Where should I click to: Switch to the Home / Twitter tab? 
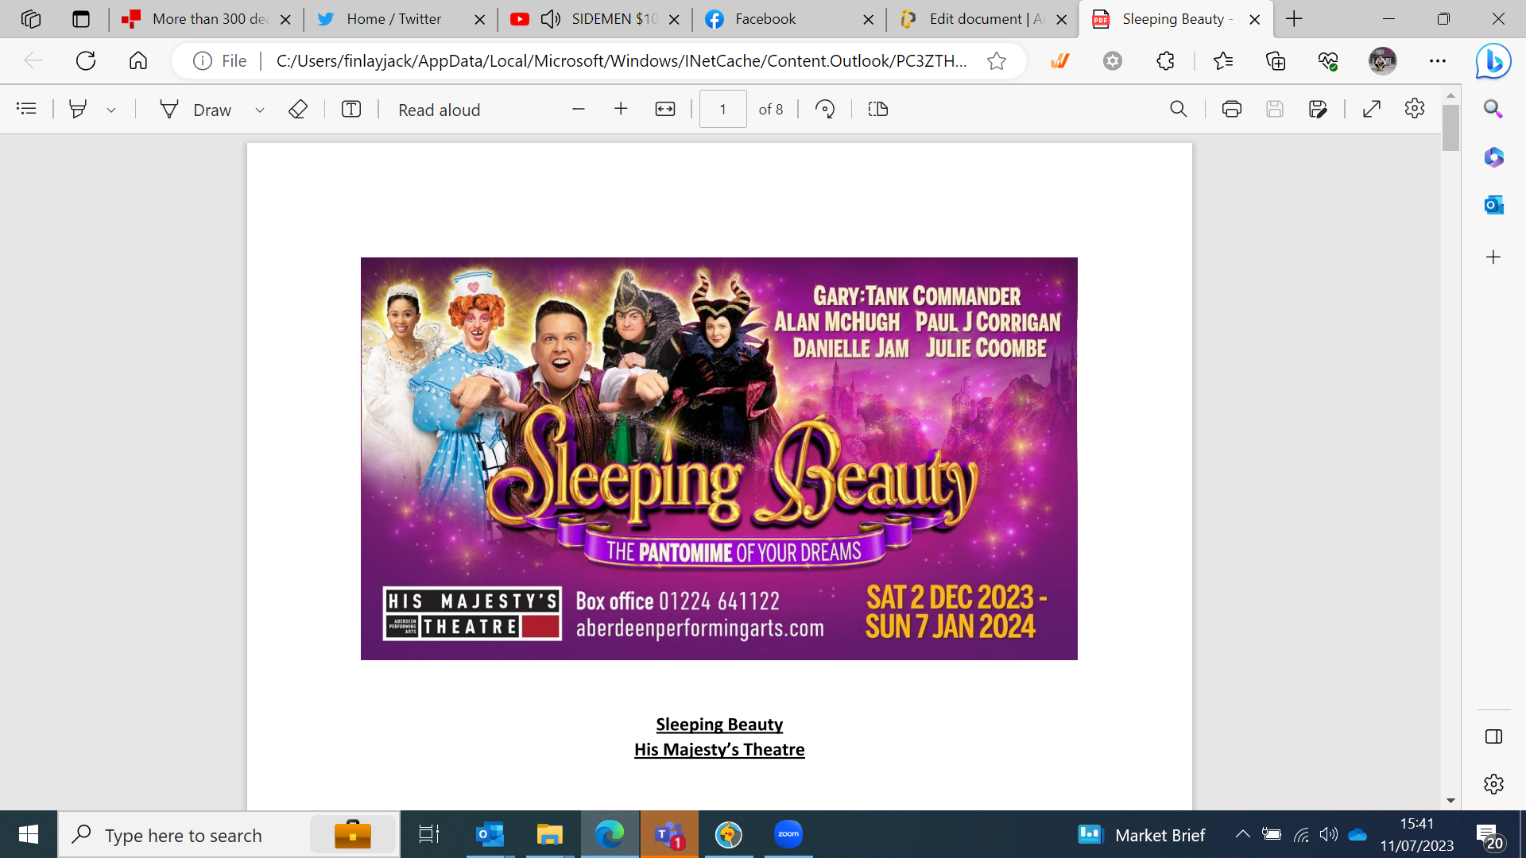393,19
